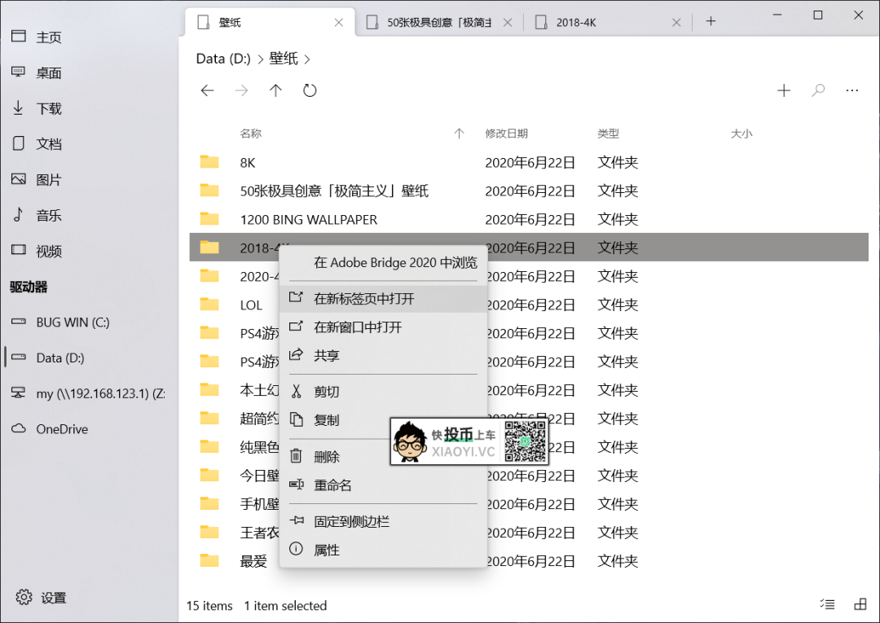Click the 类型 column header dropdown
880x623 pixels.
tap(609, 134)
